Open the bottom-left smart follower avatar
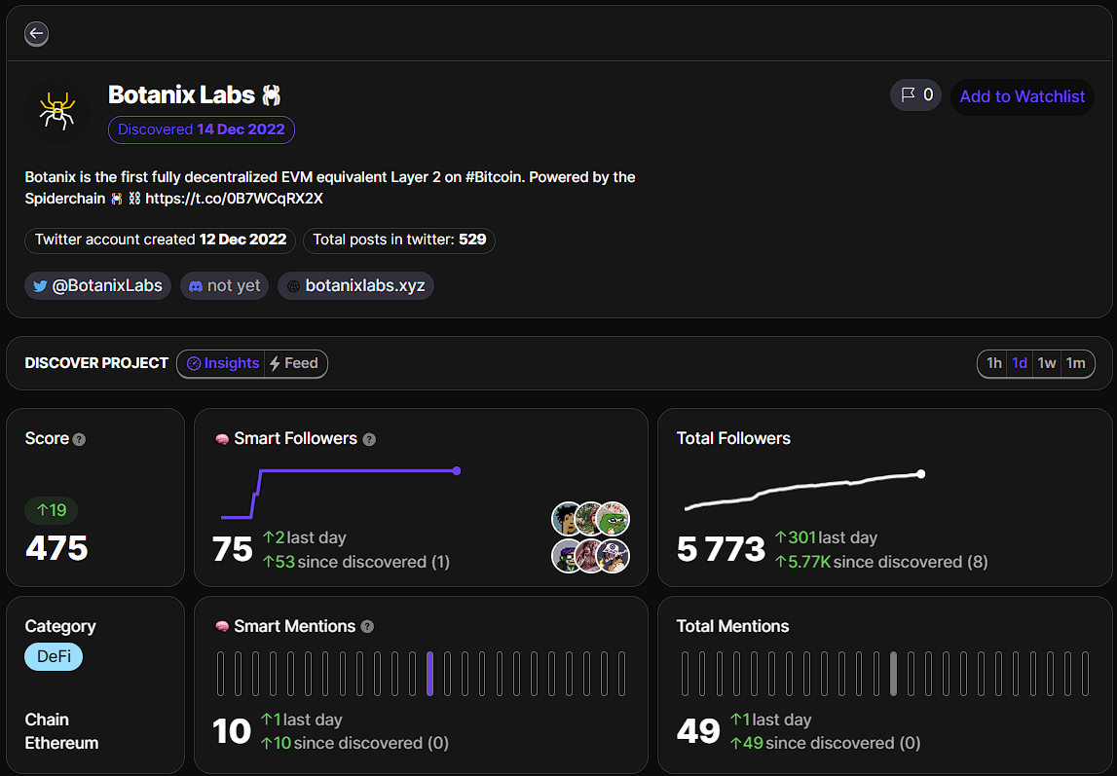This screenshot has width=1117, height=776. [567, 556]
